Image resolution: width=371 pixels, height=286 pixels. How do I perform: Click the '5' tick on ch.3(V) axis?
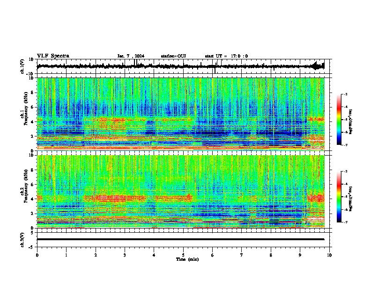[32, 233]
